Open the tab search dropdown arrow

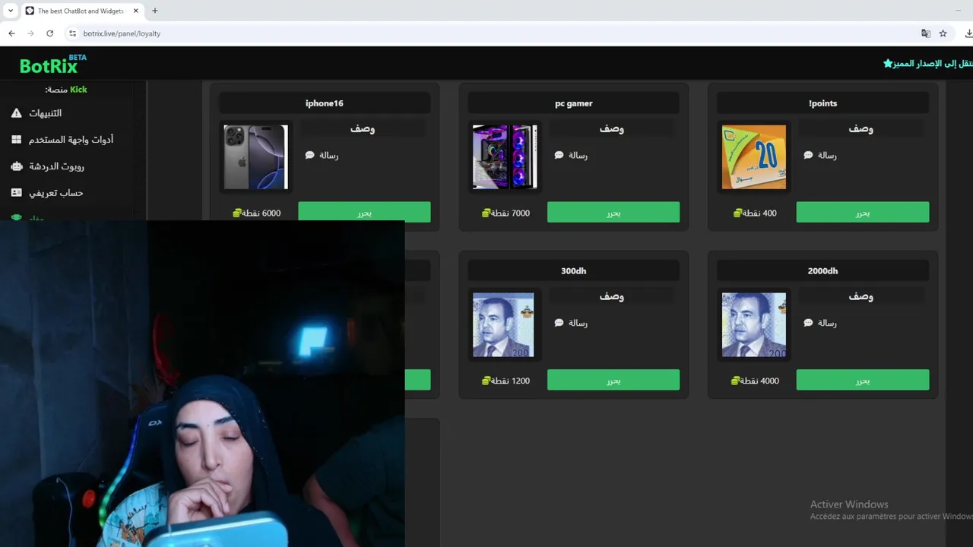click(11, 11)
